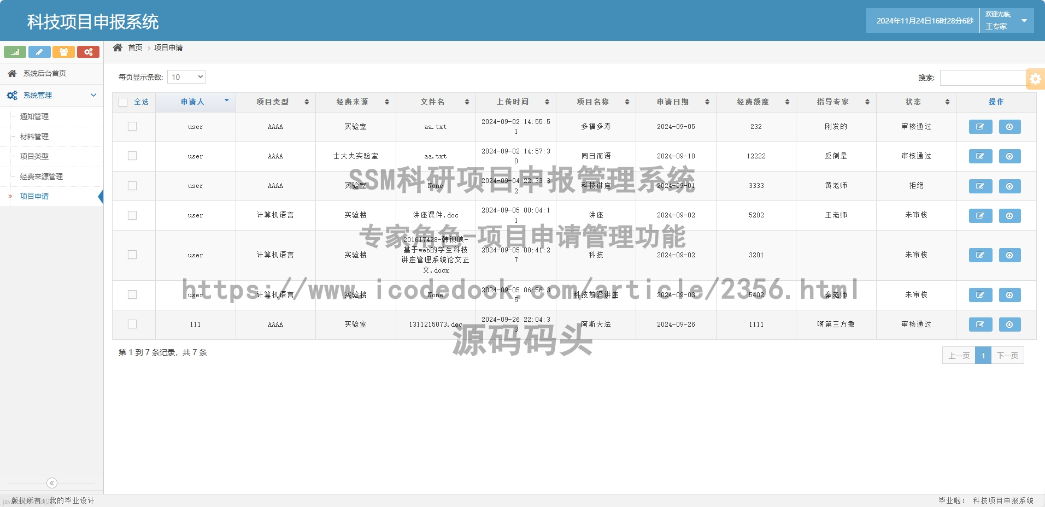
Task: Sort by 项目名称 column
Action: tap(596, 102)
